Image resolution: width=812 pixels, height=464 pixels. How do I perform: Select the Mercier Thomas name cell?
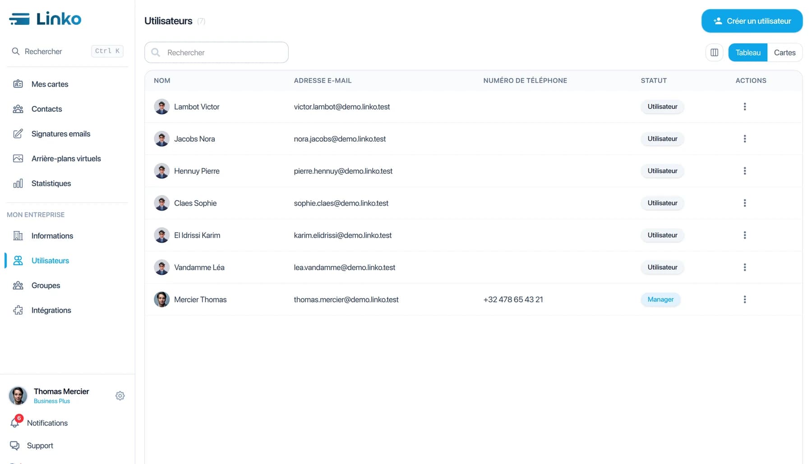click(200, 299)
